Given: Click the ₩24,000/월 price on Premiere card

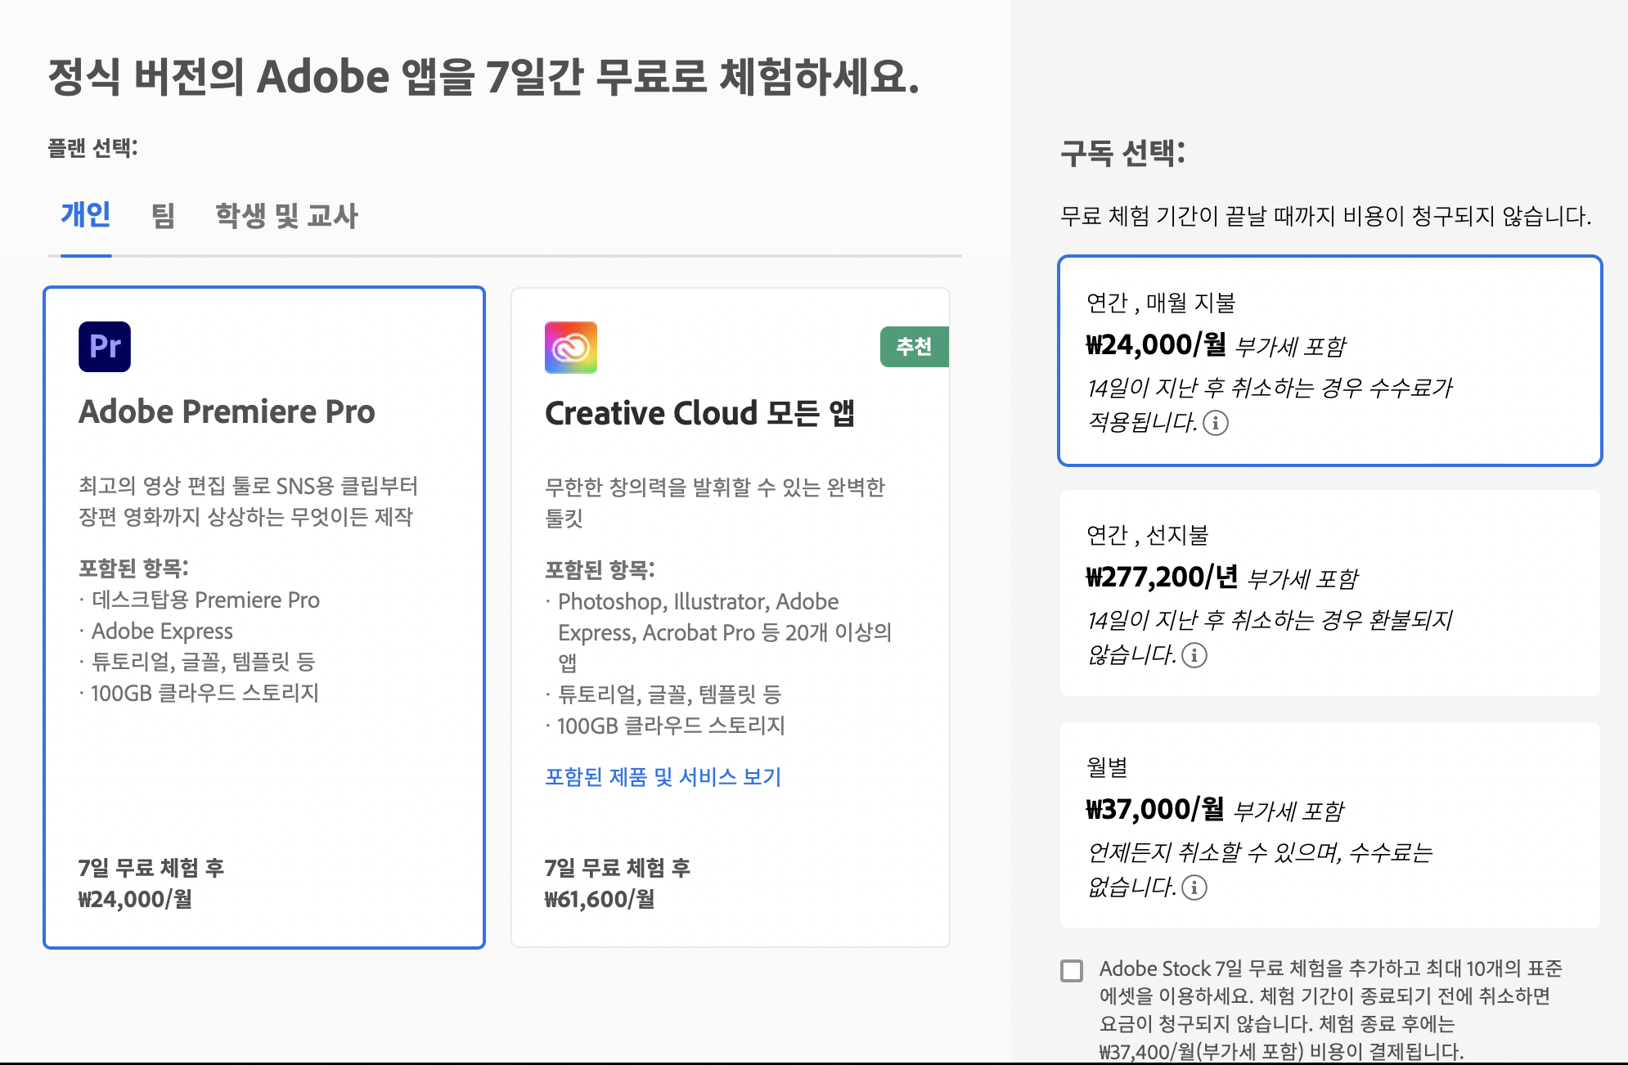Looking at the screenshot, I should pos(135,900).
